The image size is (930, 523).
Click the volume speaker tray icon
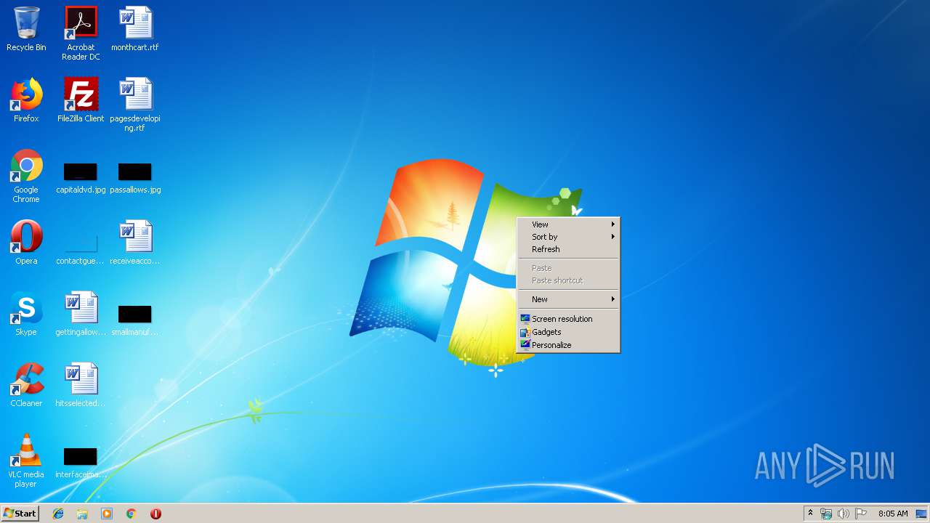[844, 514]
